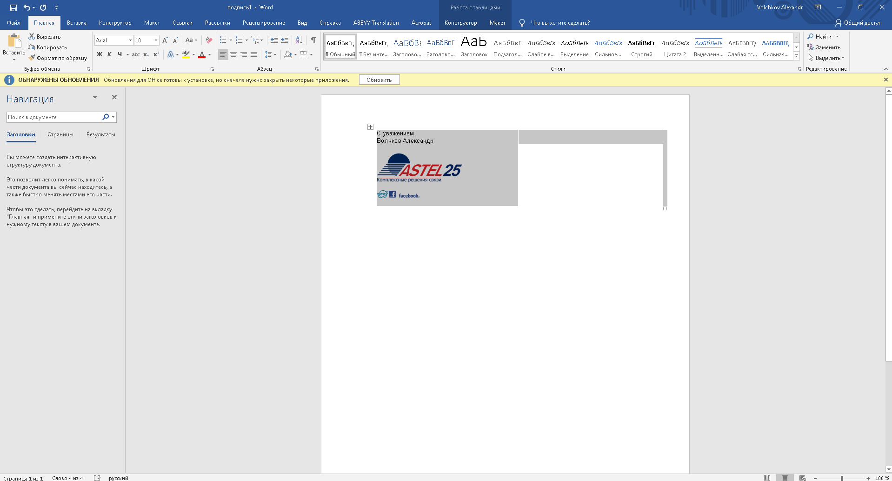Click the zoom-out minus icon
The height and width of the screenshot is (481, 892).
coord(815,478)
